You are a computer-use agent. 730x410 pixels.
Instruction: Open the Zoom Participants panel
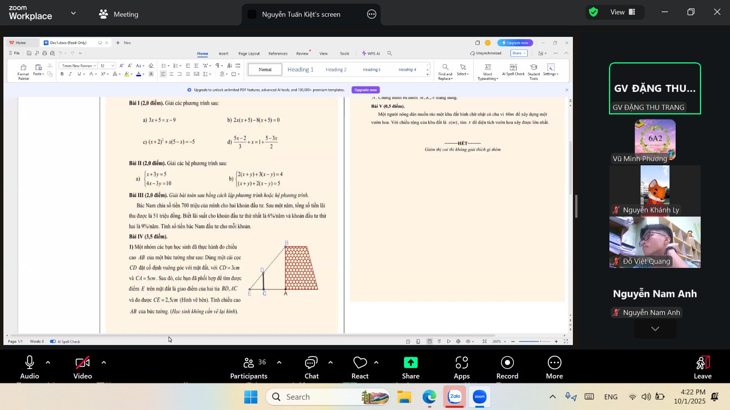click(x=248, y=367)
